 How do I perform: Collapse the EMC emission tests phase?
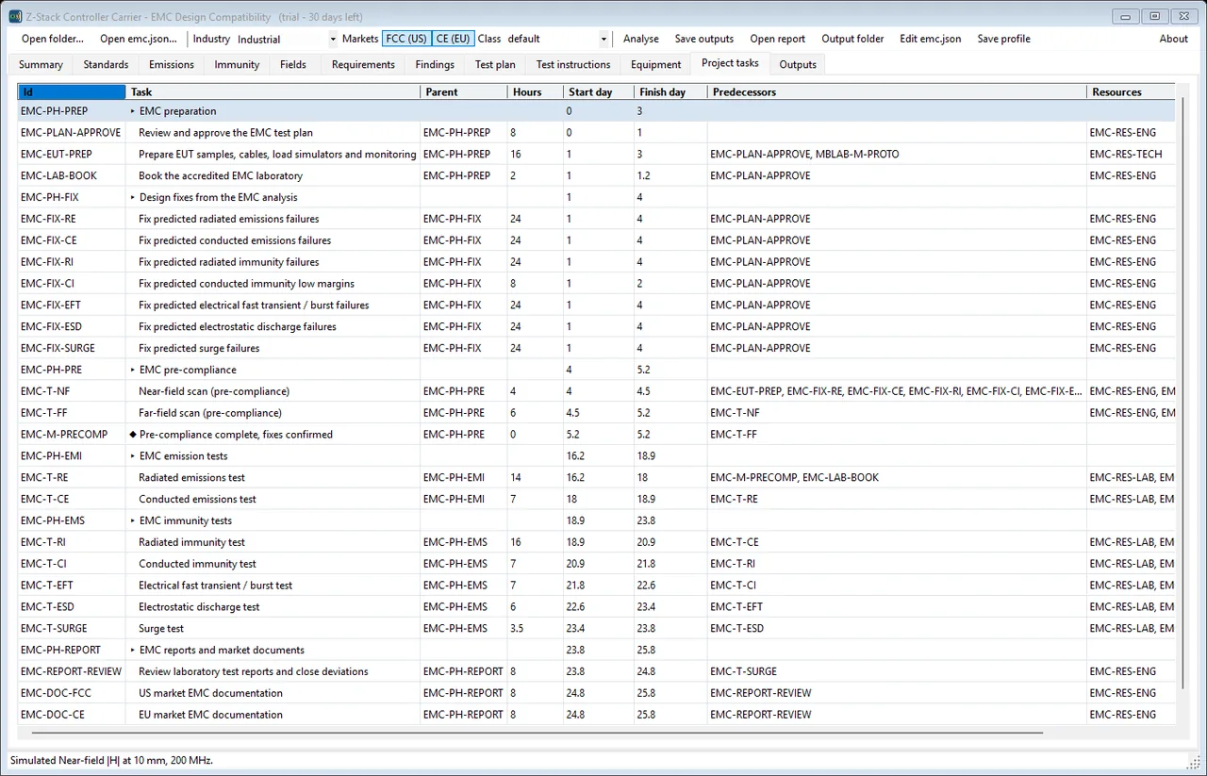tap(133, 456)
